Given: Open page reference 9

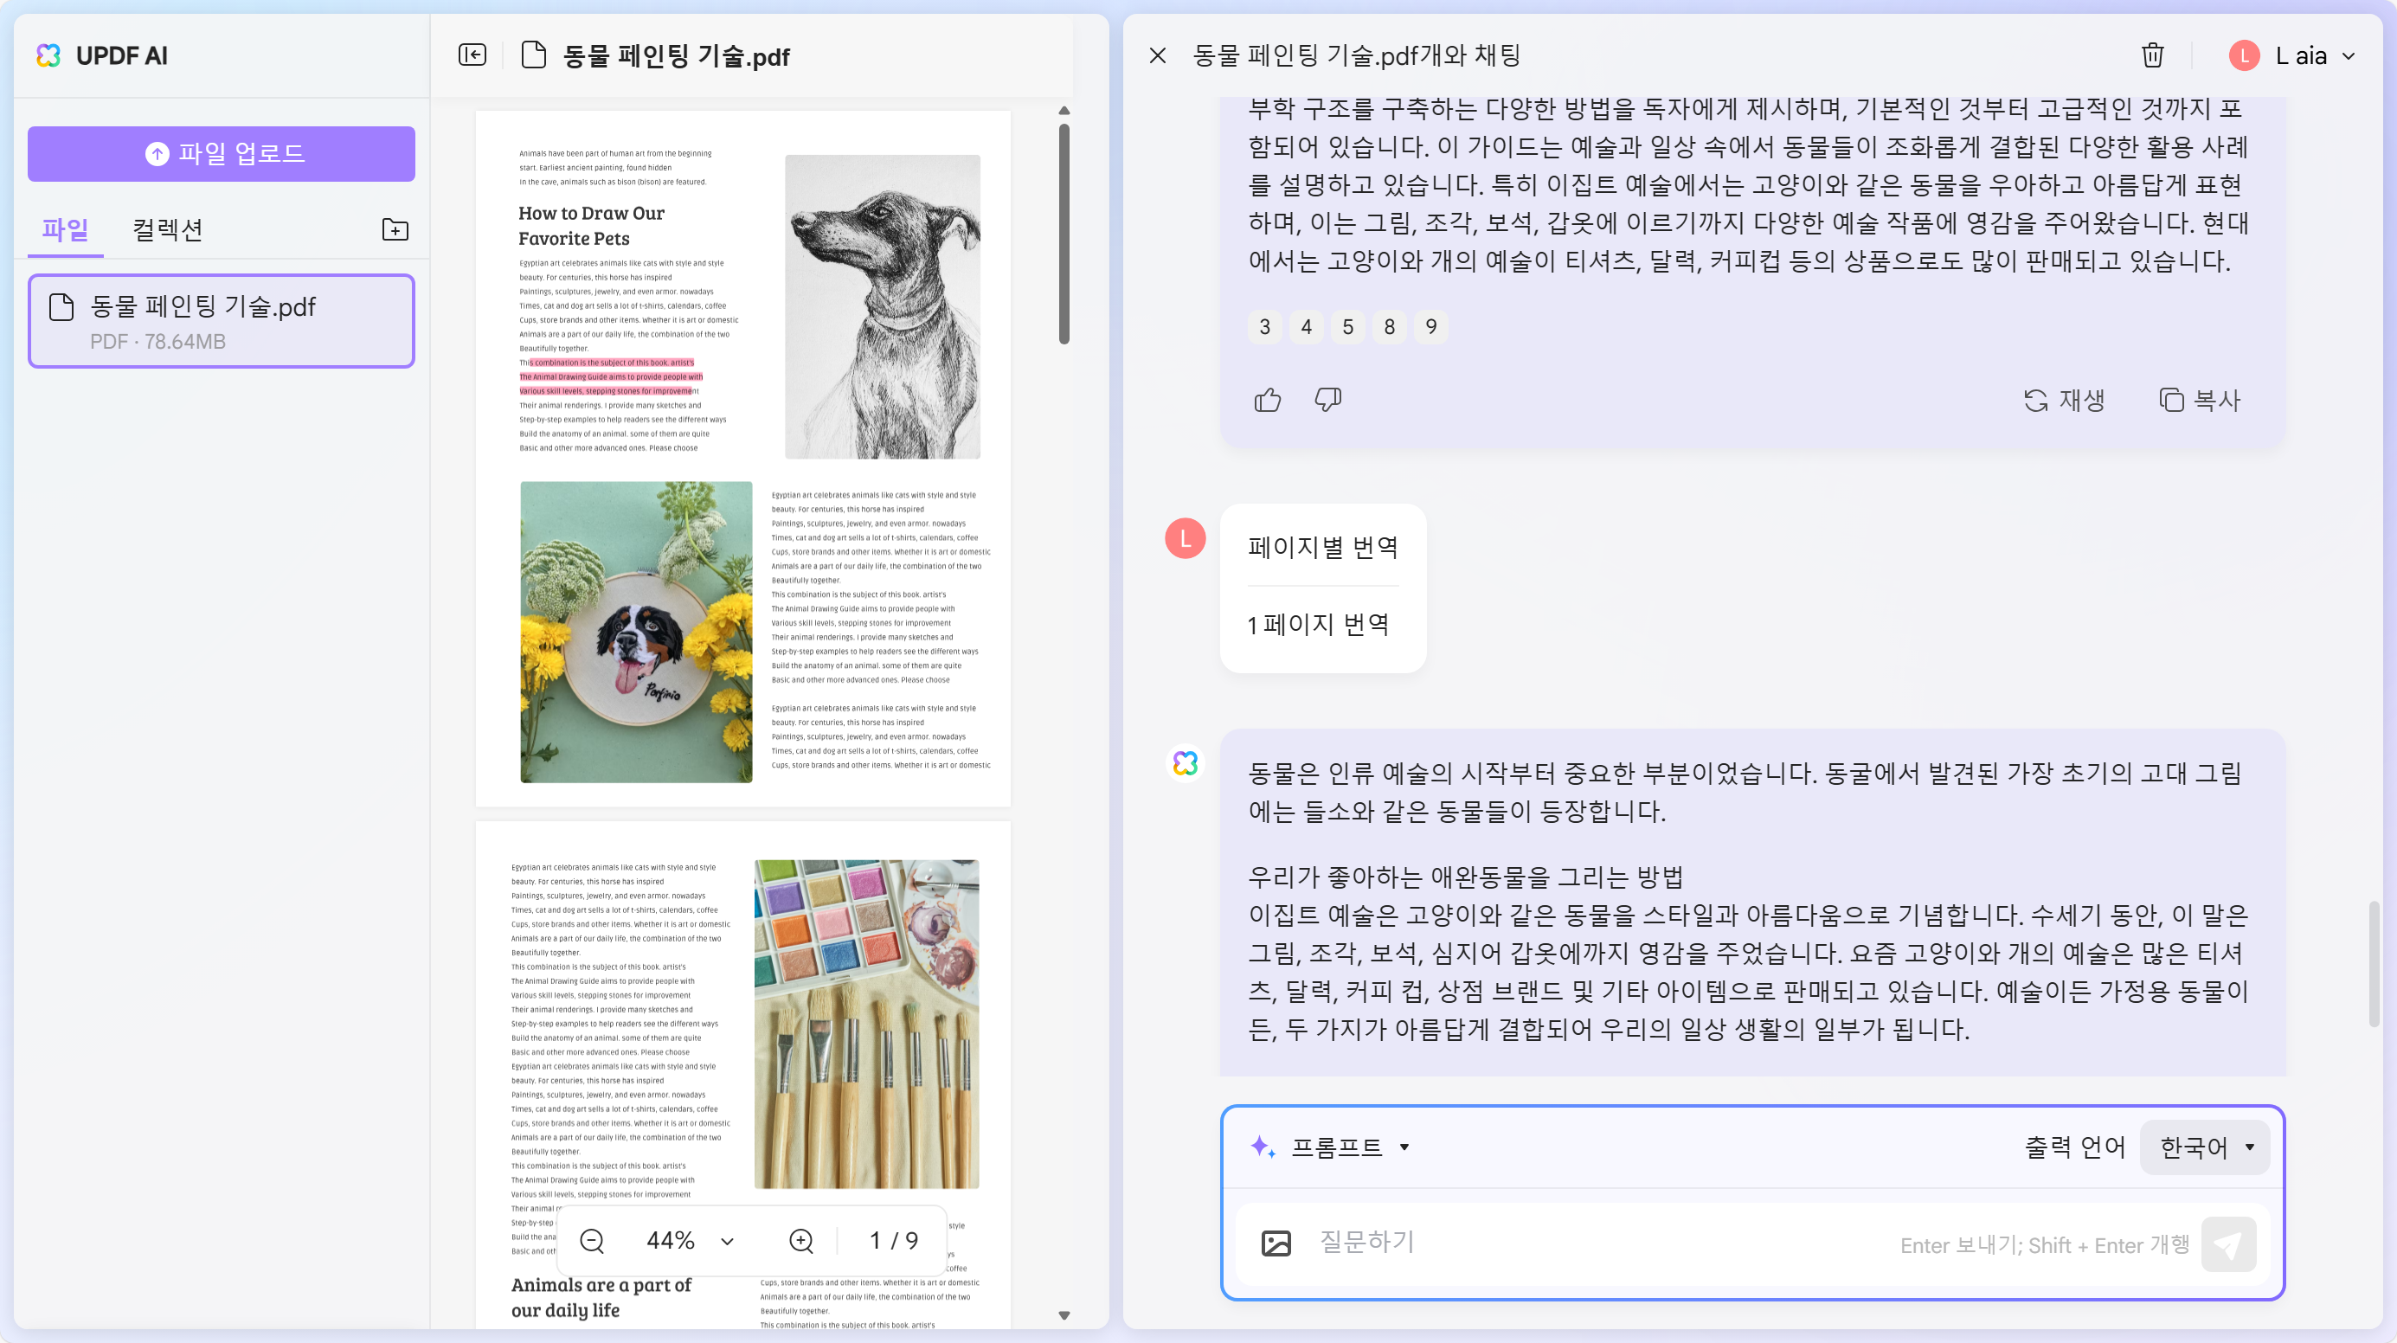Looking at the screenshot, I should [1431, 327].
